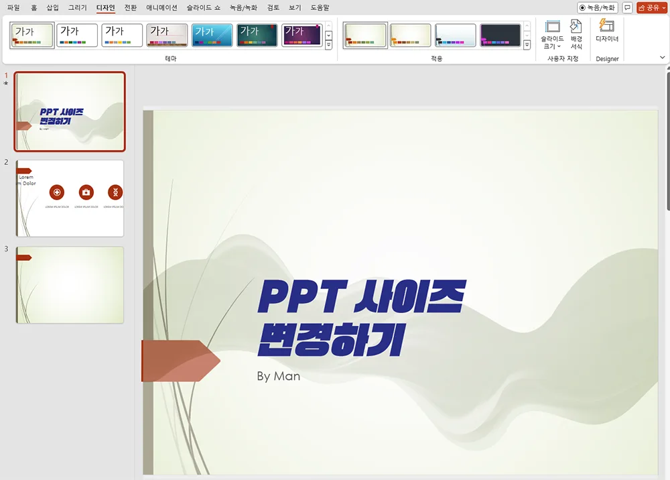The width and height of the screenshot is (670, 480).
Task: Keep the currently selected cream variant active
Action: coord(366,35)
